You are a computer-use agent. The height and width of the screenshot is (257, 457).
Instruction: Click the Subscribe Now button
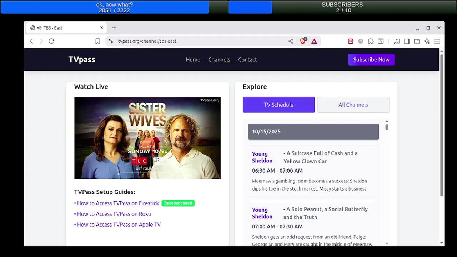[x=371, y=60]
